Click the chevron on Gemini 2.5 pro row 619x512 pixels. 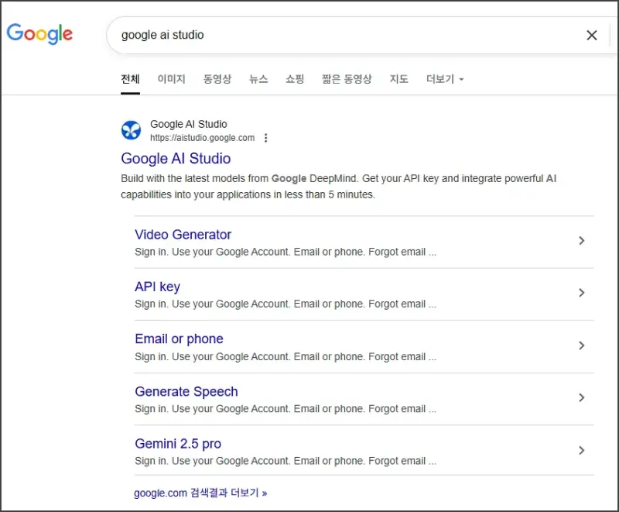tap(581, 450)
